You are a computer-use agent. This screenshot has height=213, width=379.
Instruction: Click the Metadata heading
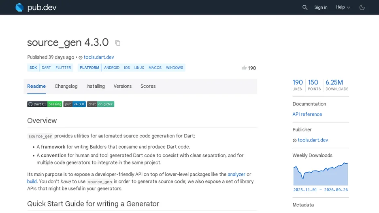303,205
